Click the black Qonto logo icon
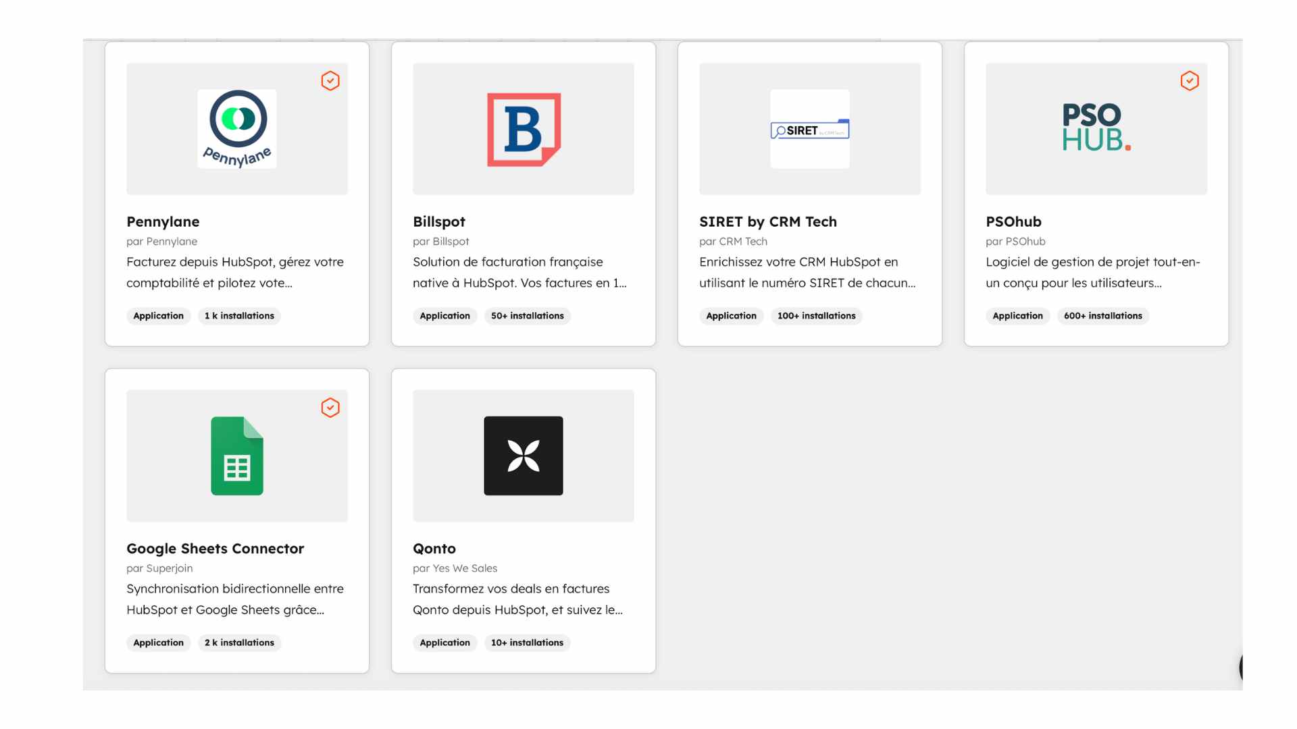Viewport: 1297px width, 729px height. (x=524, y=456)
